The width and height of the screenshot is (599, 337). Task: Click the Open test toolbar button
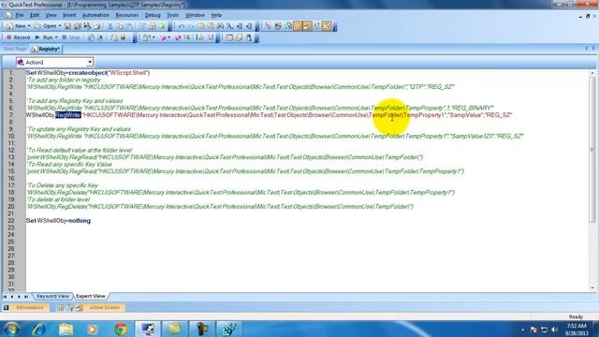46,26
